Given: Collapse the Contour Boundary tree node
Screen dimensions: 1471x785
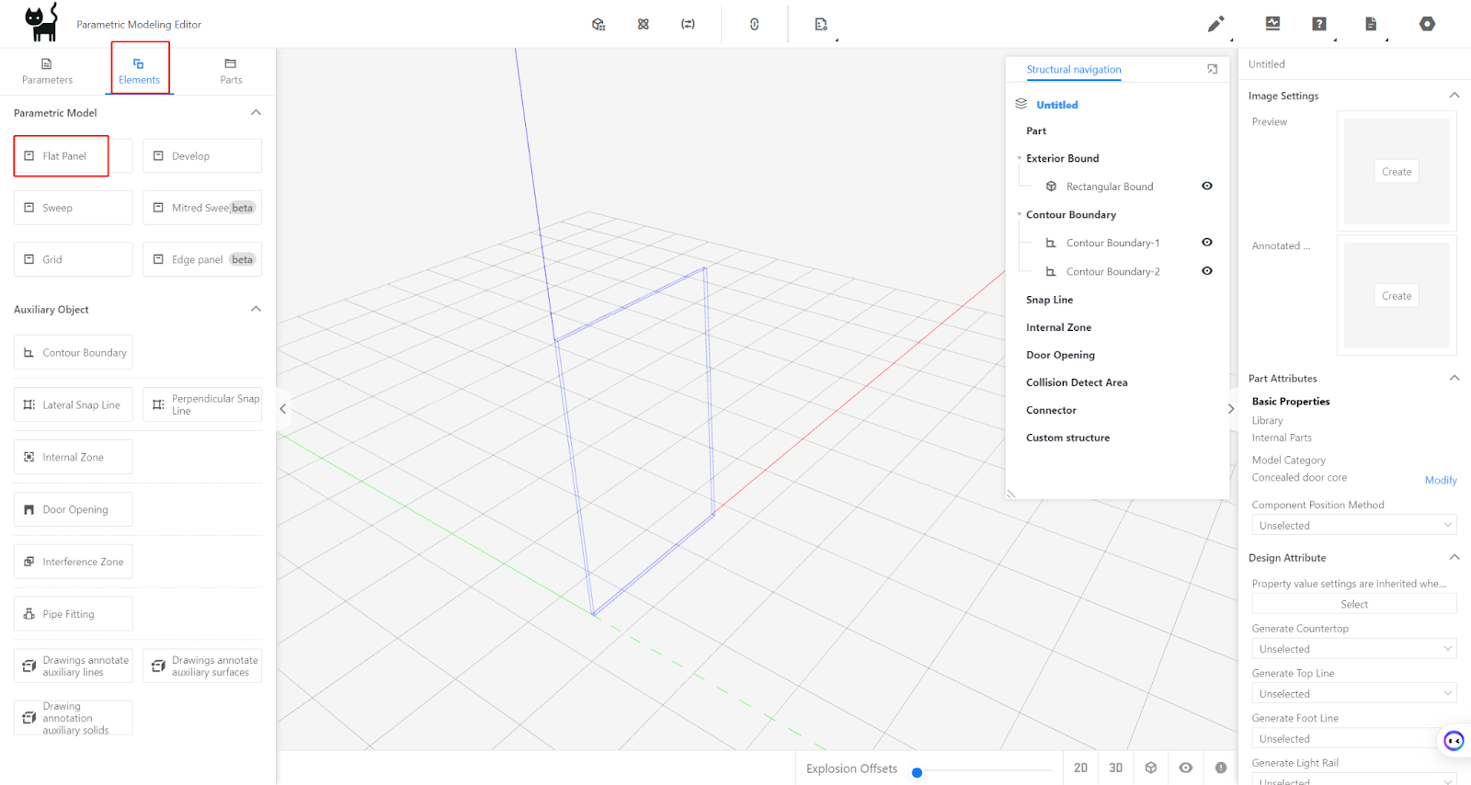Looking at the screenshot, I should (x=1020, y=214).
